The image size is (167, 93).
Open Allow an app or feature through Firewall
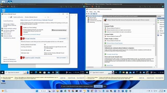click(x=10, y=25)
